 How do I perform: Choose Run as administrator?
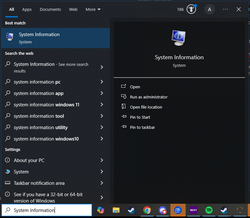[x=149, y=97]
